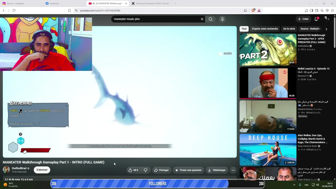Like the video with thumbs-up 68 k

(x=133, y=170)
